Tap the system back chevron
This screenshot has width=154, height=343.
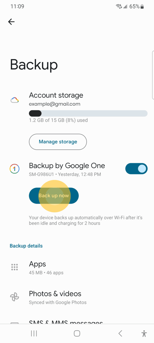(x=120, y=333)
